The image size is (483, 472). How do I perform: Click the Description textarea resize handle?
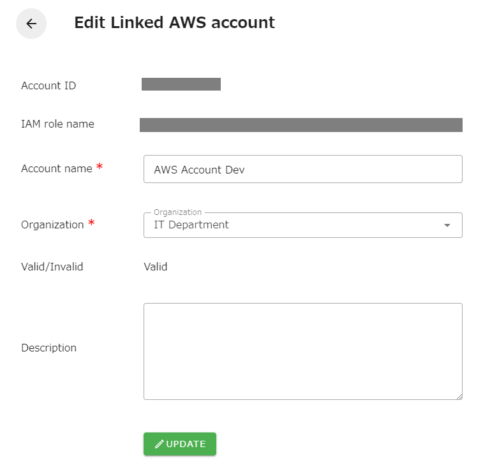[x=459, y=397]
